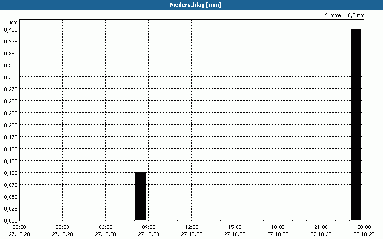
Task: Click the 0,075 y-axis value
Action: pyautogui.click(x=11, y=185)
